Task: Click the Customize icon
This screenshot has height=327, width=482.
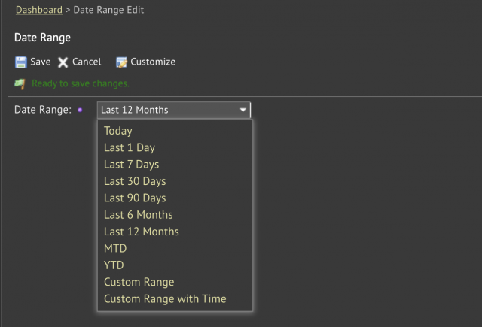Action: [x=121, y=62]
